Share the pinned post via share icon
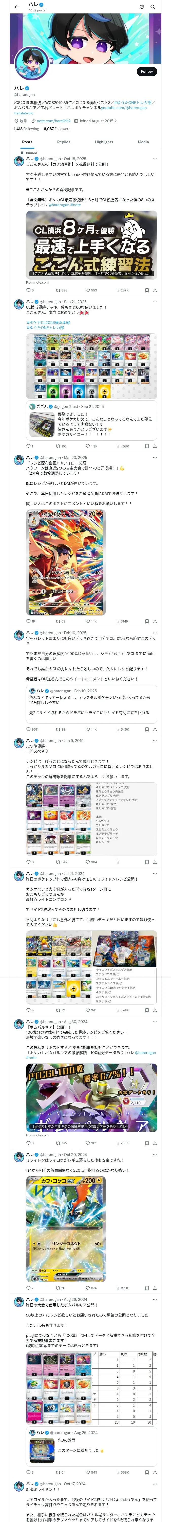Viewport: 171px width, 1522px height. coord(155,290)
